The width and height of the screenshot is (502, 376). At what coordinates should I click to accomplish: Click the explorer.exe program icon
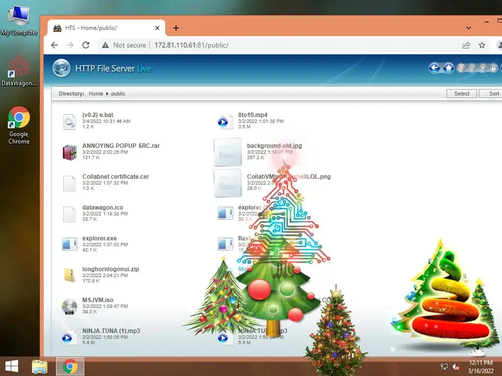coord(69,244)
